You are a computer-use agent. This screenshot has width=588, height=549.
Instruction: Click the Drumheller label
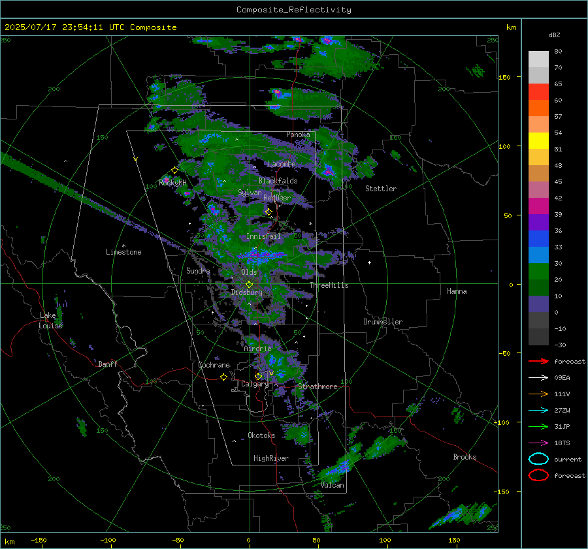click(x=383, y=322)
